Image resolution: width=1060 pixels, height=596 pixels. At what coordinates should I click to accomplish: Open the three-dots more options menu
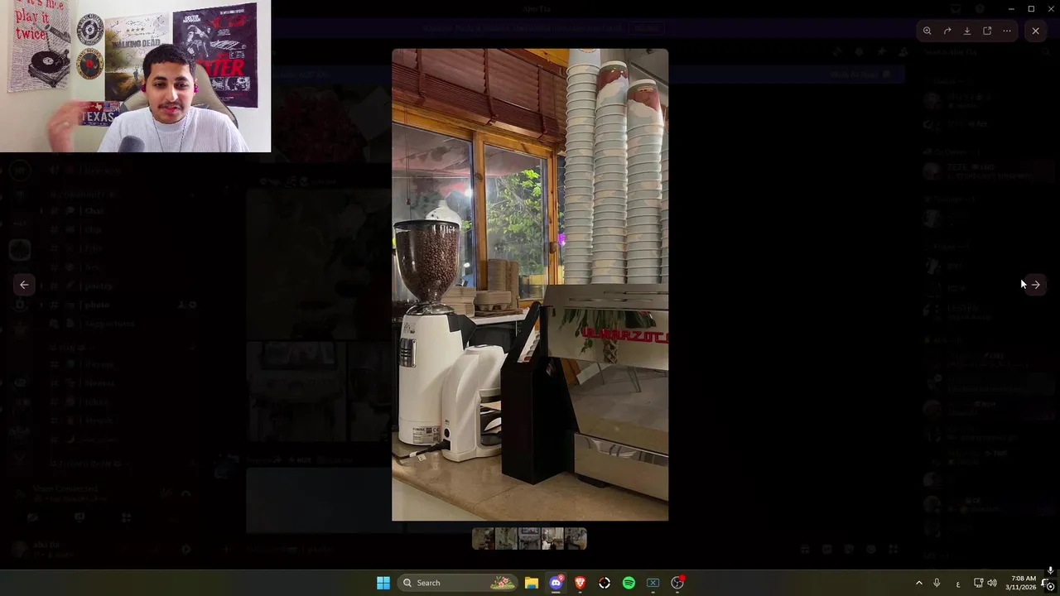pos(1007,31)
